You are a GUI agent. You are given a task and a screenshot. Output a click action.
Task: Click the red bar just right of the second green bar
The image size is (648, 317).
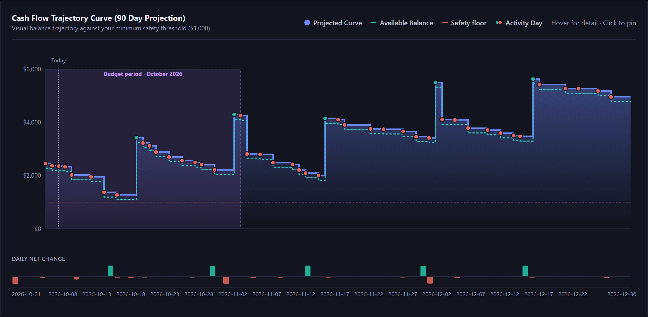coord(226,280)
